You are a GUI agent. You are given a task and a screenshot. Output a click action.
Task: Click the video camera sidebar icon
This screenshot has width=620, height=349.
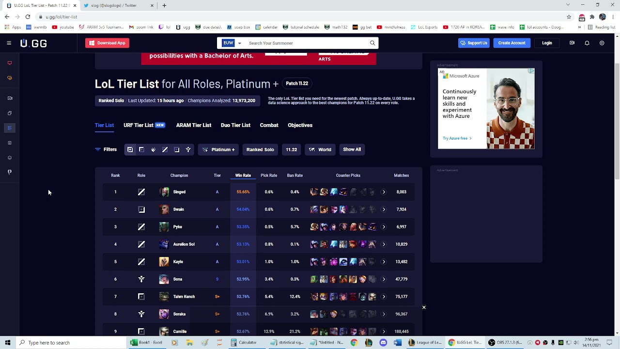point(9,98)
